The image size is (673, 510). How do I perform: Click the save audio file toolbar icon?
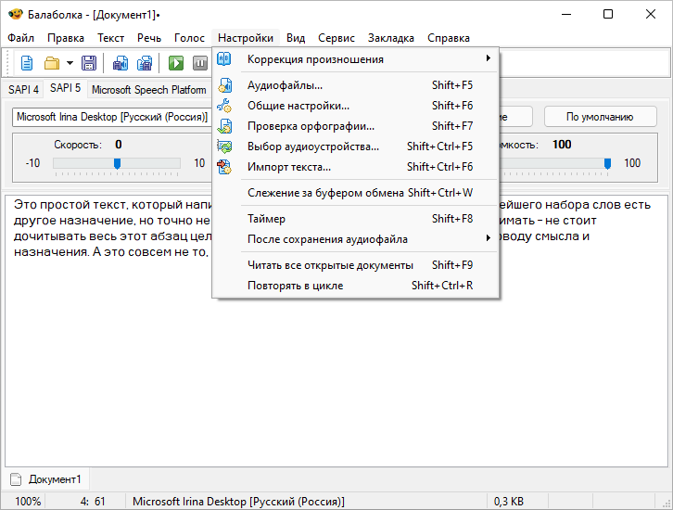tap(121, 63)
